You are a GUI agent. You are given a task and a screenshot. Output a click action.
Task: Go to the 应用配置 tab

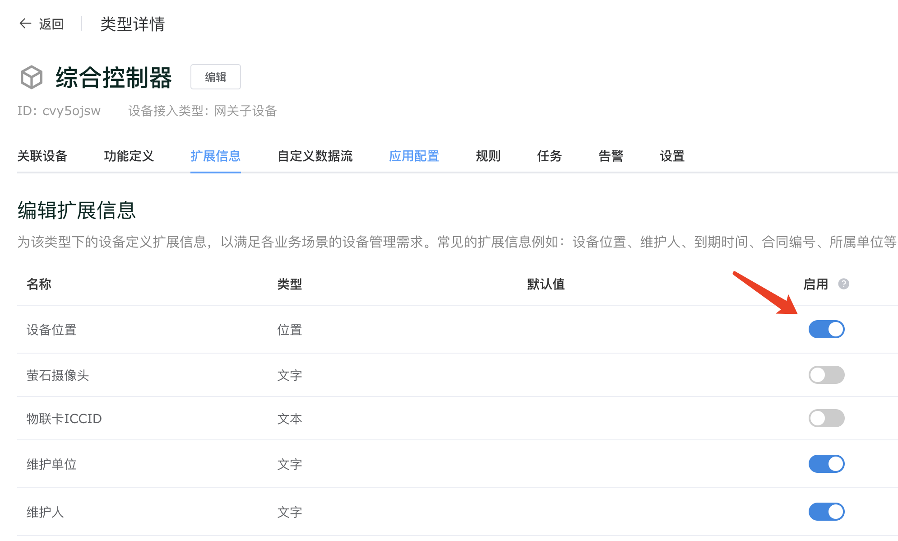coord(414,156)
